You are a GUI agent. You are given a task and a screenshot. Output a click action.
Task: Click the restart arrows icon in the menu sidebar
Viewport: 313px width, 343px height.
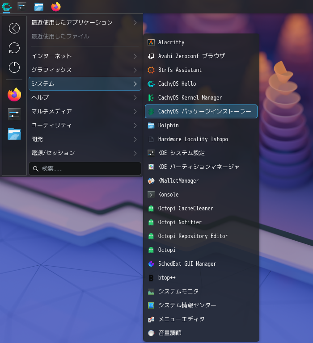pyautogui.click(x=14, y=48)
